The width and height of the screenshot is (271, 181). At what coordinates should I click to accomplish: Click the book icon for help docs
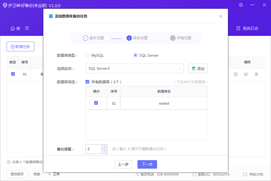245,174
